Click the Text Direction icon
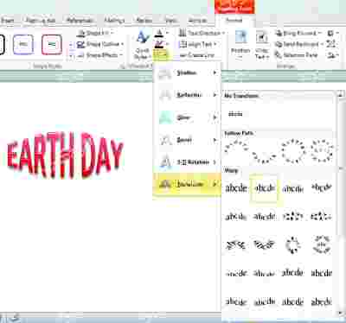346x323 pixels. tap(183, 33)
